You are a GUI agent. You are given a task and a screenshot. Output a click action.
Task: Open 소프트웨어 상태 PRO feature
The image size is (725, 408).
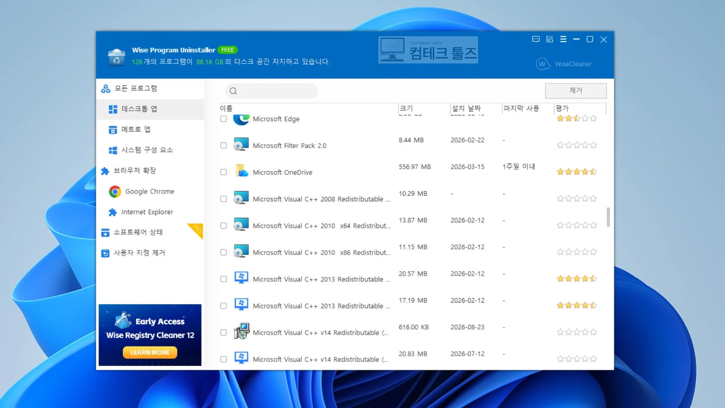click(x=150, y=232)
